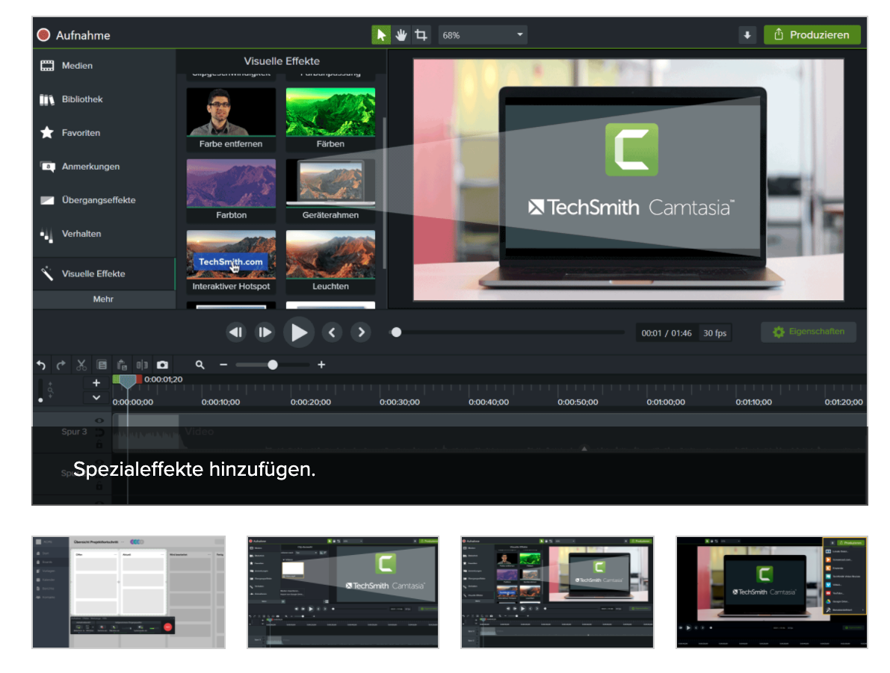Expand track options with the down chevron

coord(96,398)
